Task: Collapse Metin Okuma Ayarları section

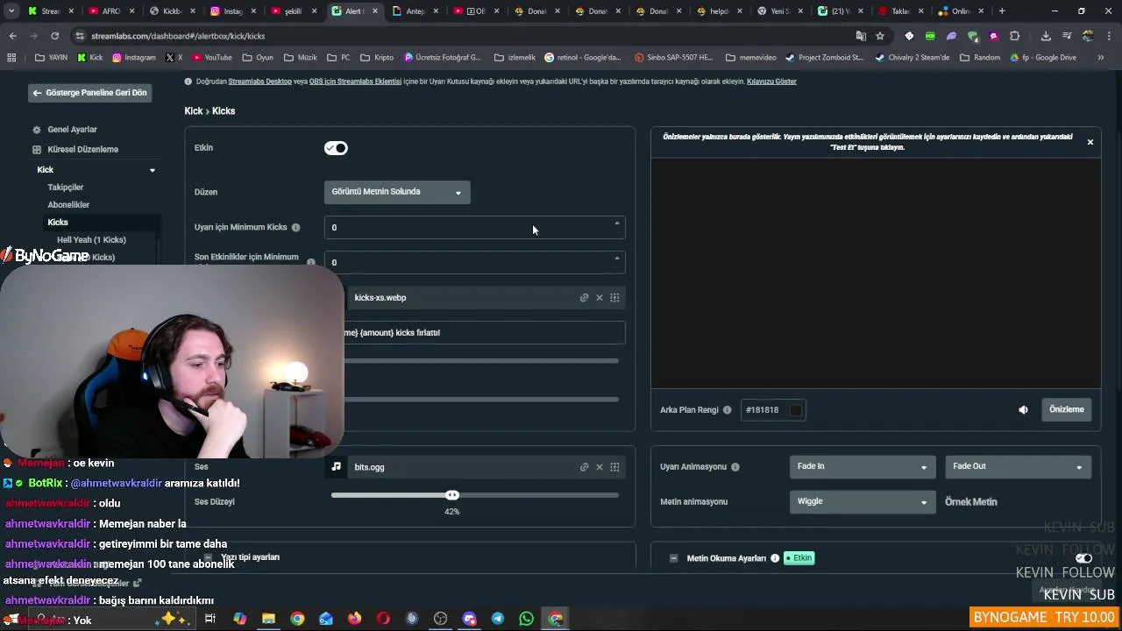Action: tap(673, 558)
